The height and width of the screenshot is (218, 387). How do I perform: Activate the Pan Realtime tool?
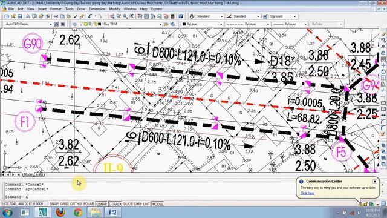[112, 16]
